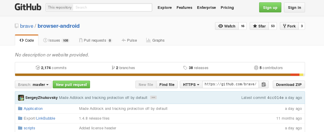Star the browser-android repository

tap(259, 26)
